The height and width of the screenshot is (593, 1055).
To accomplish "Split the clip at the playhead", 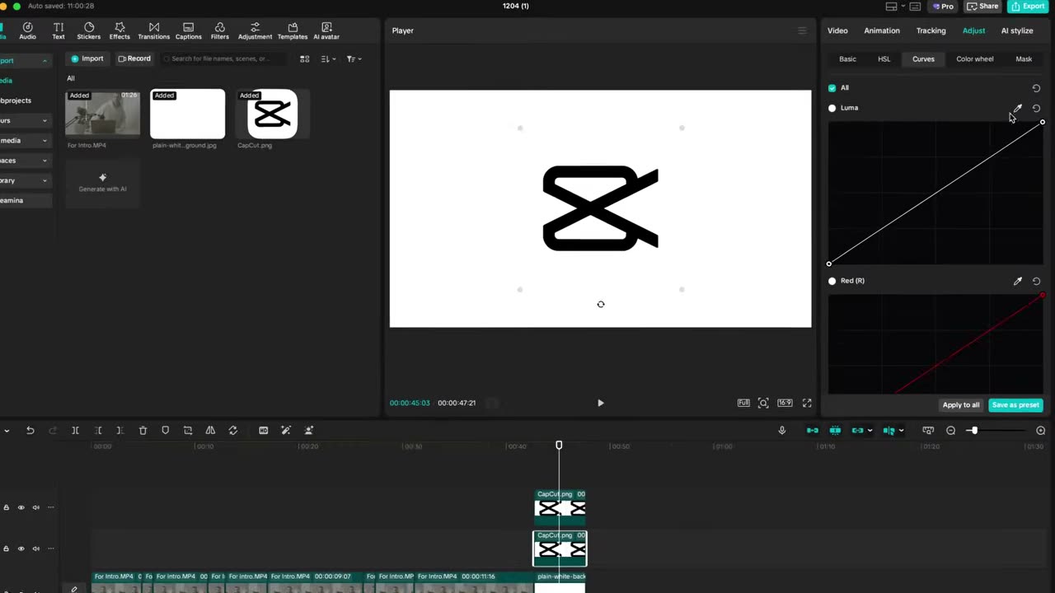I will (75, 430).
